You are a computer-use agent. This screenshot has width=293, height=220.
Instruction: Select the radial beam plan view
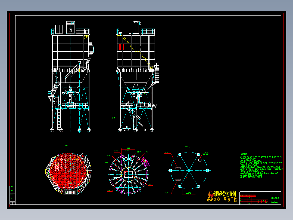(x=129, y=174)
